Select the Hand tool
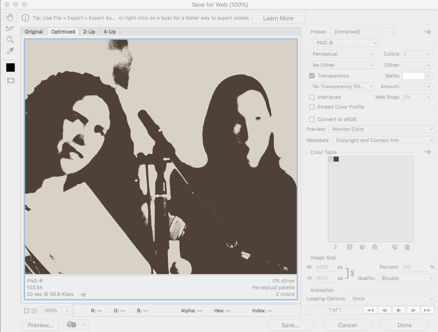This screenshot has width=438, height=332. (x=10, y=17)
